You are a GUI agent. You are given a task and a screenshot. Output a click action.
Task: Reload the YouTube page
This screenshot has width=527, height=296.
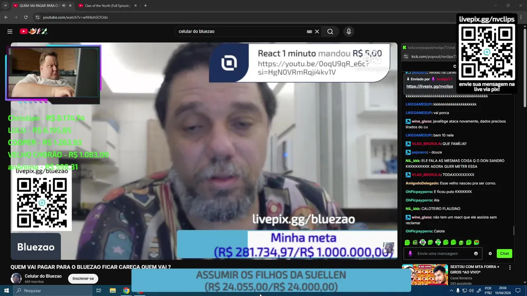click(26, 17)
